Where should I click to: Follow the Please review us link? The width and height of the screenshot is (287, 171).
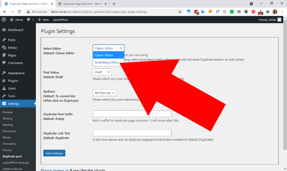pyautogui.click(x=55, y=170)
